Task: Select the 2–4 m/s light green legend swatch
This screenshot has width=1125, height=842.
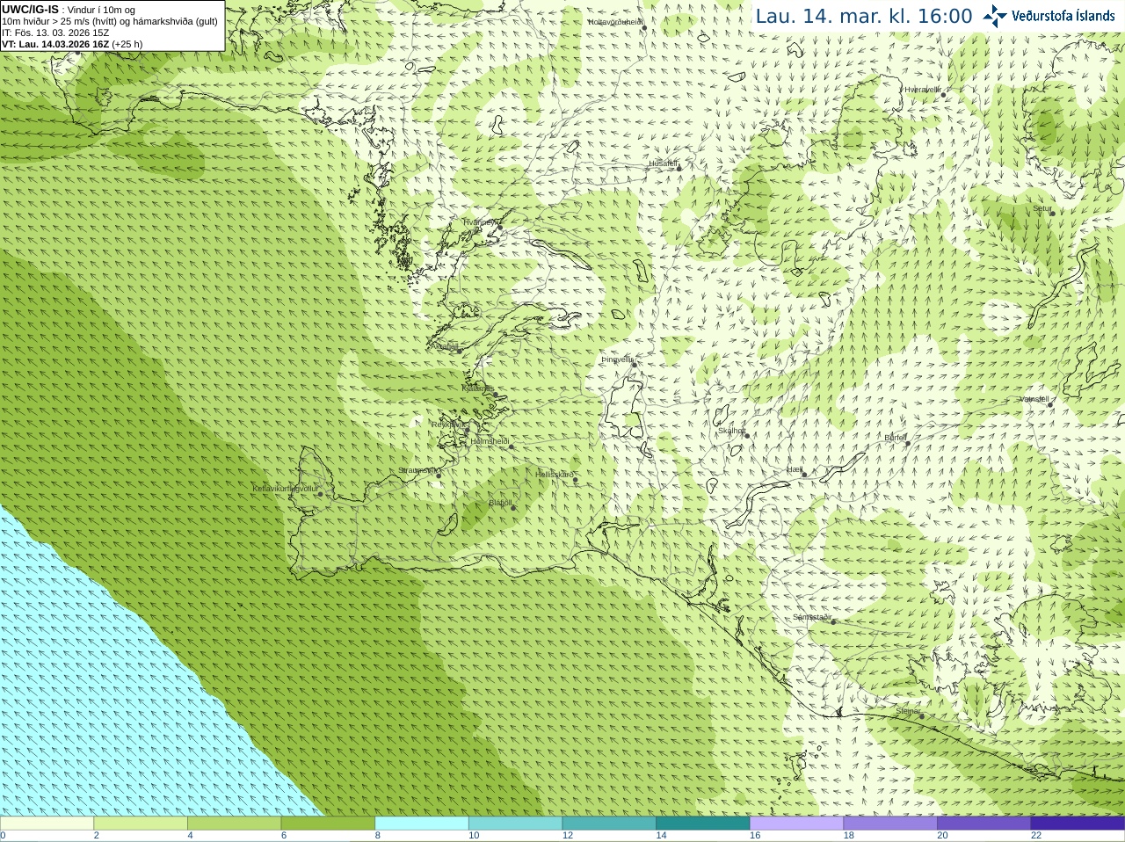Action: 141,823
